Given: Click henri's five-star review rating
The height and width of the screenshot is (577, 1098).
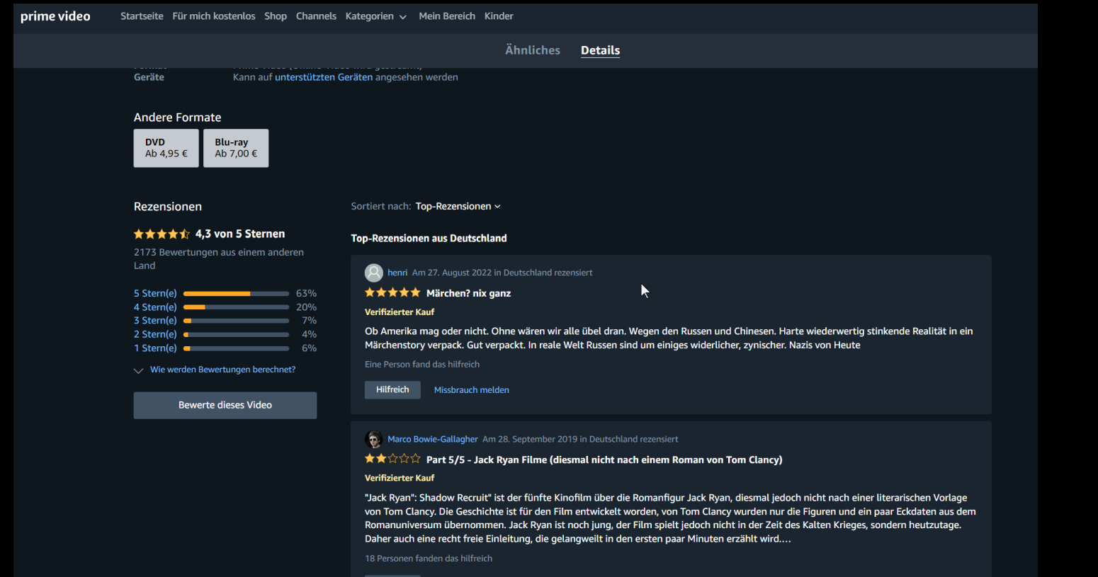Looking at the screenshot, I should tap(392, 292).
